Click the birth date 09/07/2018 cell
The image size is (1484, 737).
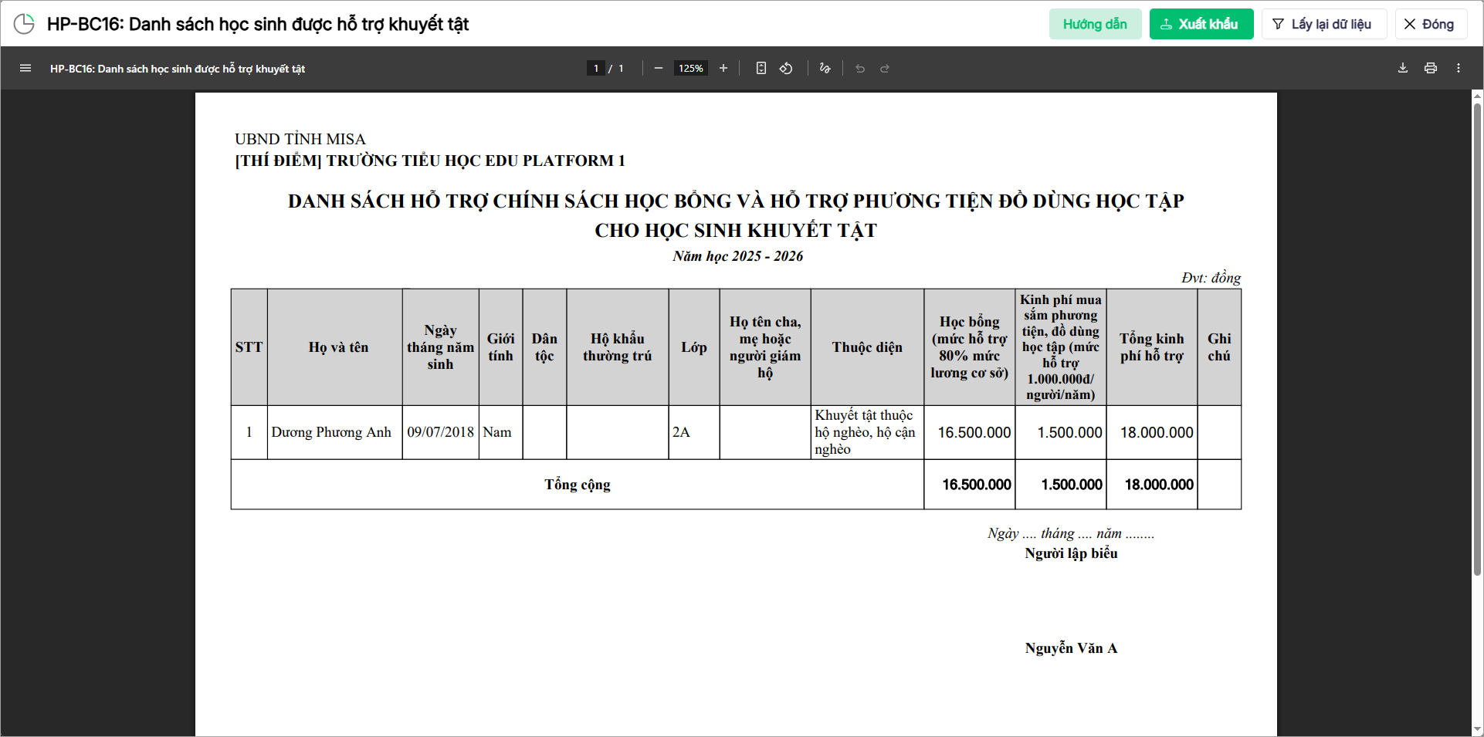[x=440, y=432]
